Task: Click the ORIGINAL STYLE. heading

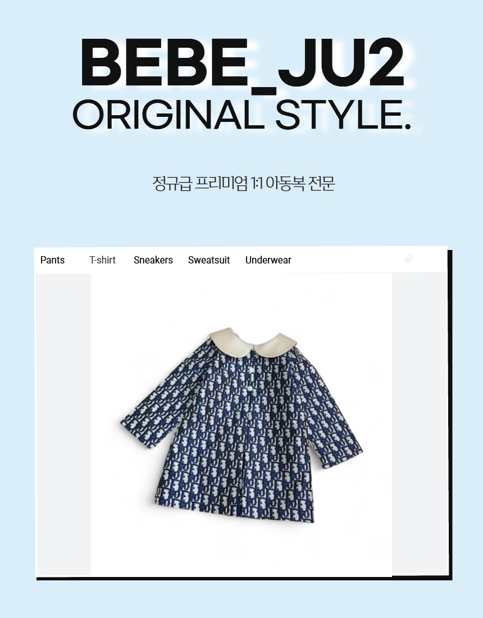Action: pyautogui.click(x=242, y=114)
